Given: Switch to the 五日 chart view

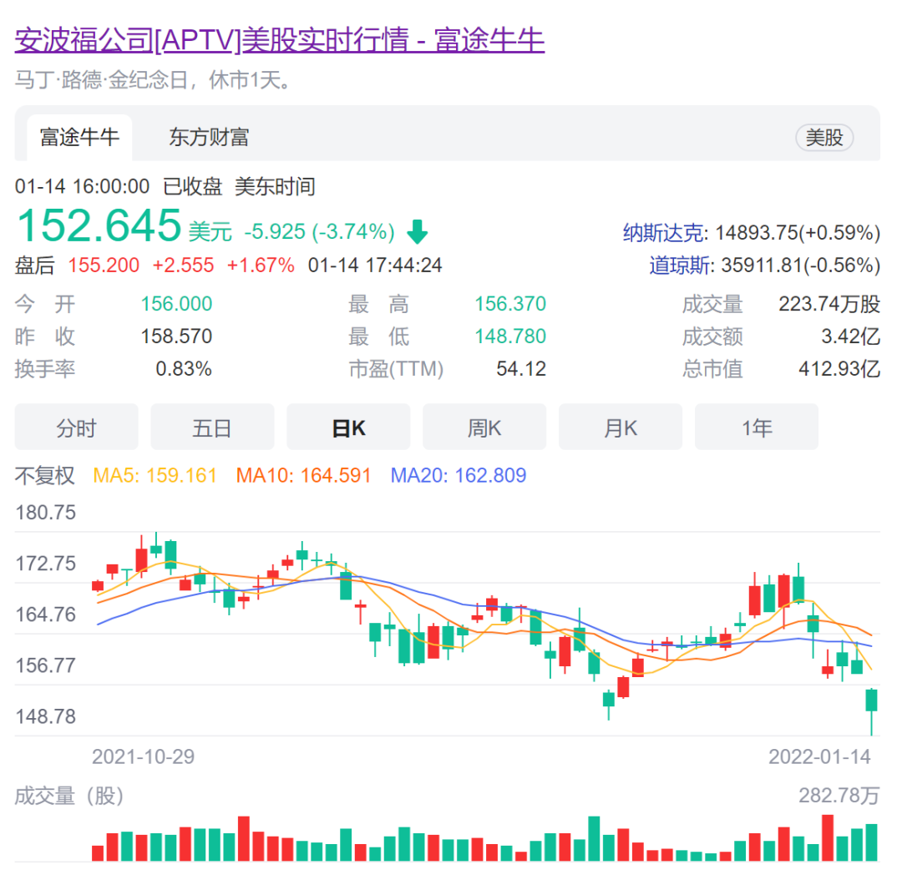Looking at the screenshot, I should [x=212, y=427].
